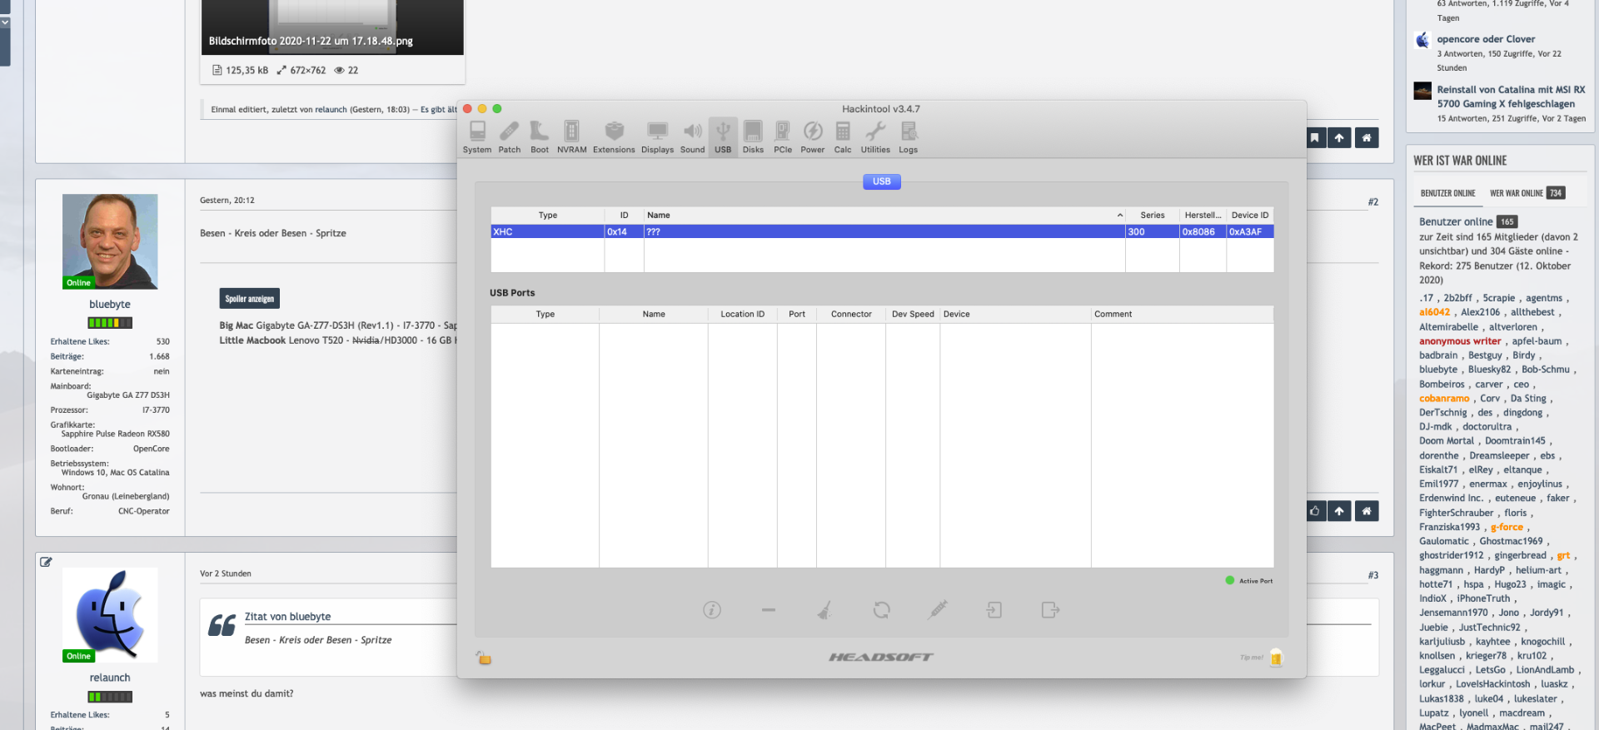
Task: Click the home icon beside the like button
Action: coord(1367,511)
